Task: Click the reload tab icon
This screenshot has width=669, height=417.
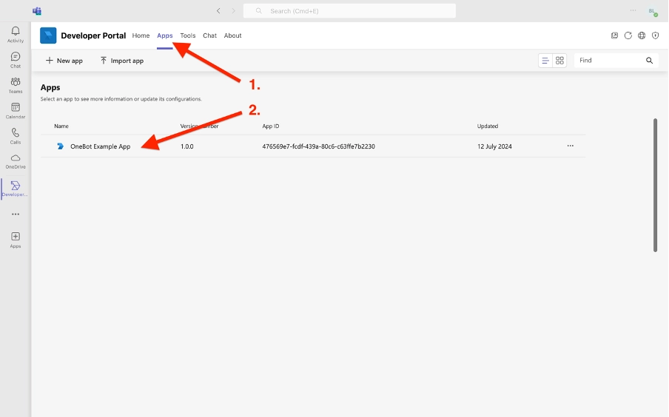Action: 628,35
